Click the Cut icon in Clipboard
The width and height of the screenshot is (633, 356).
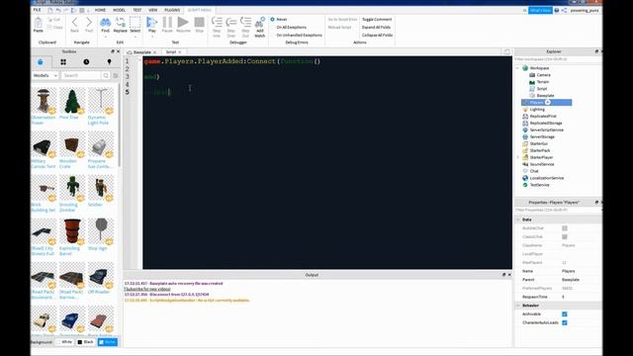[50, 20]
